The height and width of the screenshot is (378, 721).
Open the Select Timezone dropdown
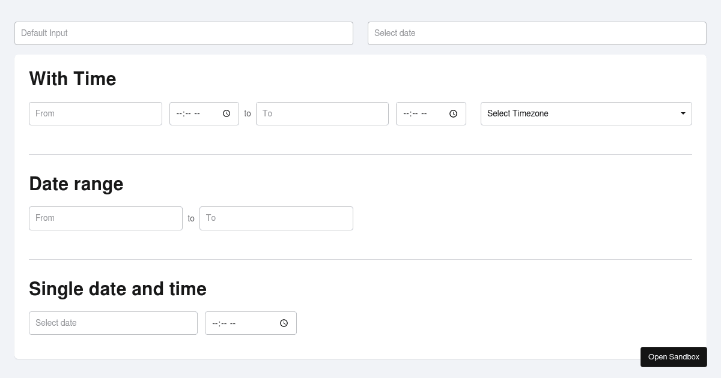click(x=586, y=113)
